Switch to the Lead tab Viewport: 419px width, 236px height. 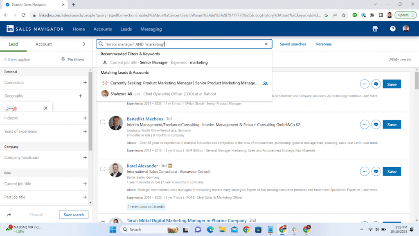[14, 44]
